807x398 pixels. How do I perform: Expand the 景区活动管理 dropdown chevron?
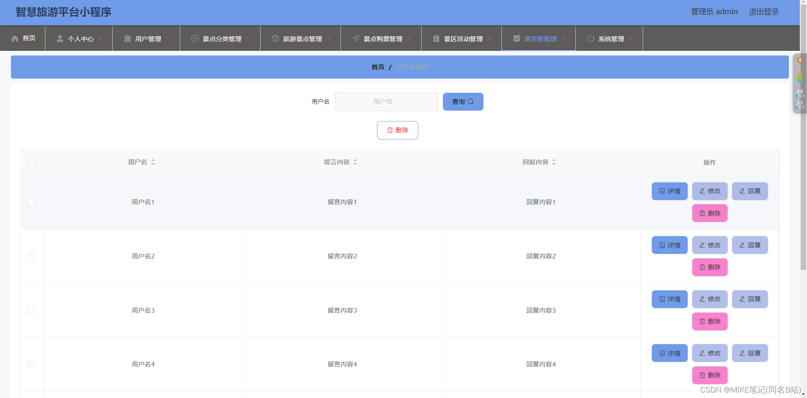tap(490, 38)
